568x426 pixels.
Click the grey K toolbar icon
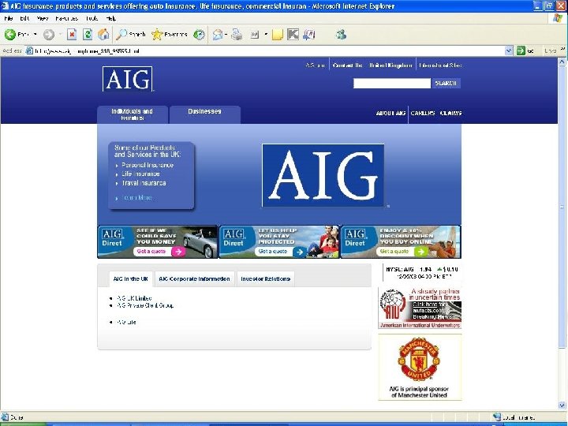click(293, 35)
